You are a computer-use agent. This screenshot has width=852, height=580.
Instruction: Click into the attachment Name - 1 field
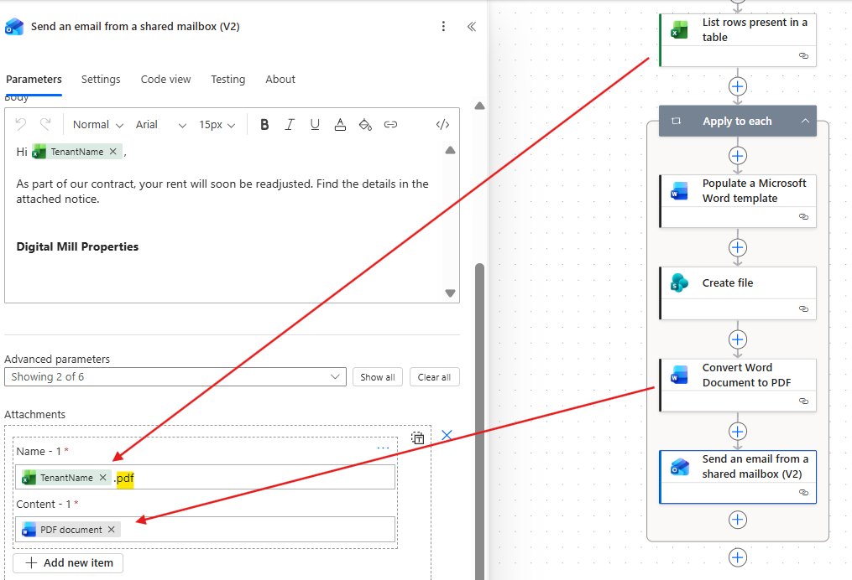pyautogui.click(x=205, y=477)
